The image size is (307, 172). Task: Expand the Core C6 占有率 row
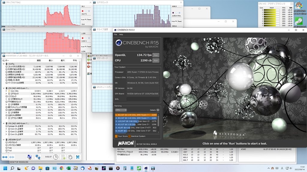click(x=6, y=134)
